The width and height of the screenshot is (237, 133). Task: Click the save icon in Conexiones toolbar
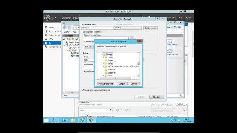click(x=69, y=39)
